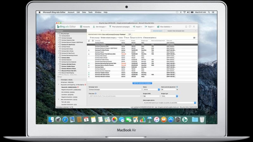Click the Bing ads Editor logo
This screenshot has height=142, width=253.
(66, 27)
